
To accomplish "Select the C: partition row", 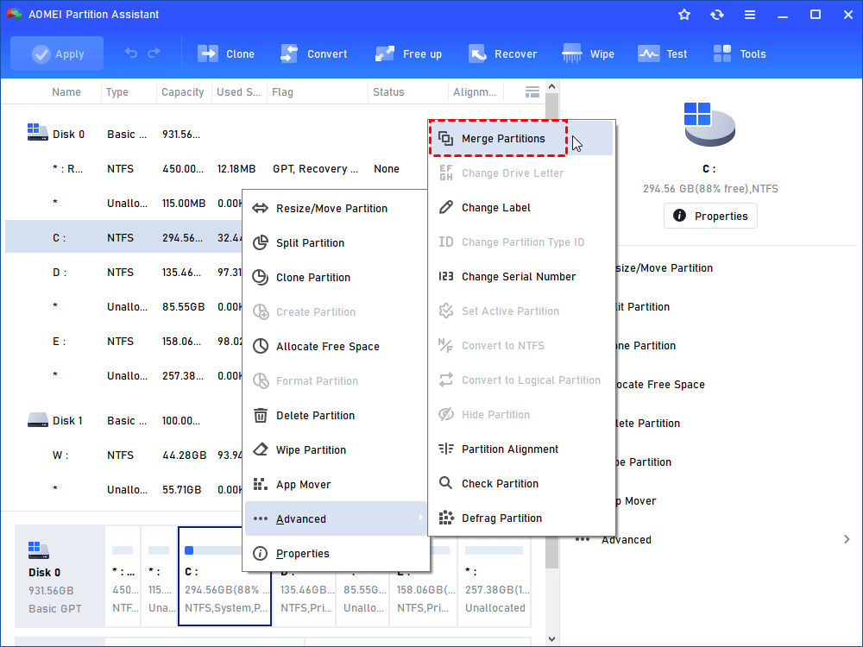I will pyautogui.click(x=123, y=238).
